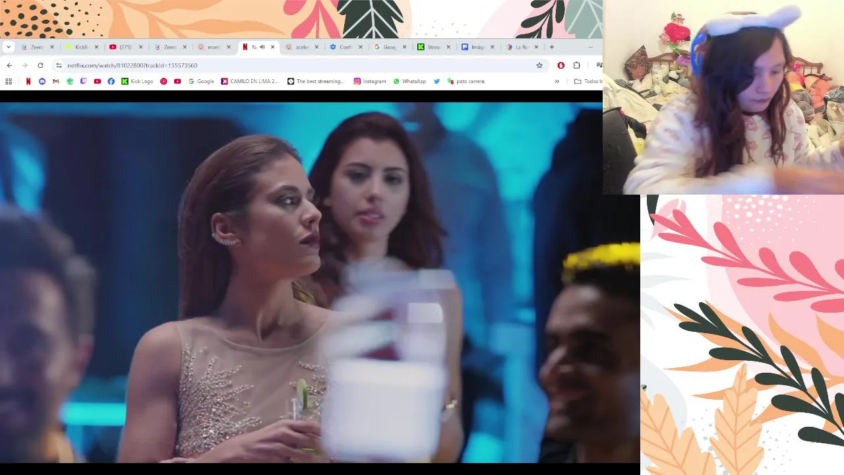
Task: Click the Netflix video to pause playback
Action: tap(320, 282)
